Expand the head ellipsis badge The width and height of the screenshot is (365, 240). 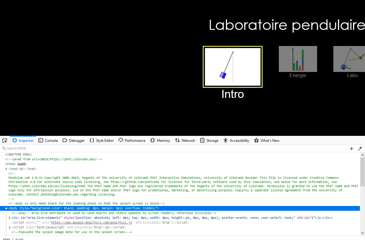[x=22, y=169]
